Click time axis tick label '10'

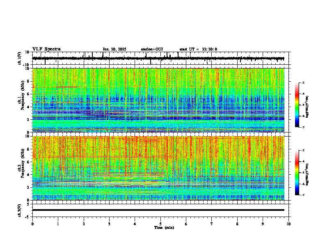click(x=288, y=224)
